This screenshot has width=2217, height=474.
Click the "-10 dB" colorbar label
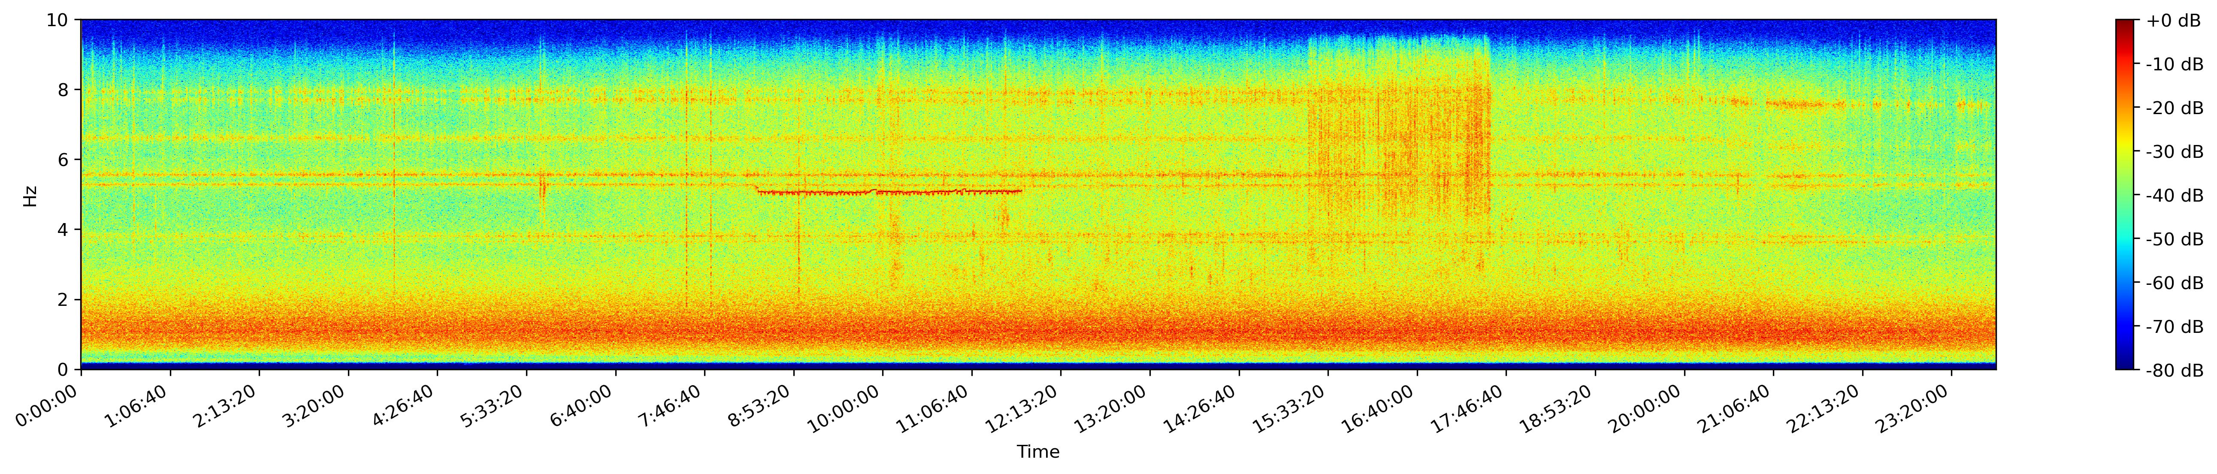point(2175,63)
